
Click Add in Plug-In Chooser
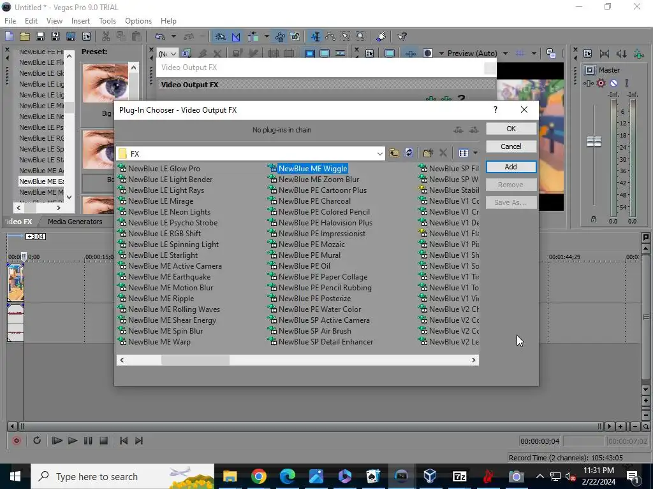[x=511, y=167]
